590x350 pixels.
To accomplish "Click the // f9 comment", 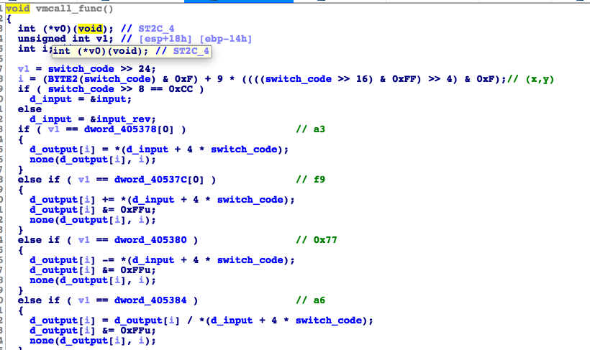I will pos(310,180).
